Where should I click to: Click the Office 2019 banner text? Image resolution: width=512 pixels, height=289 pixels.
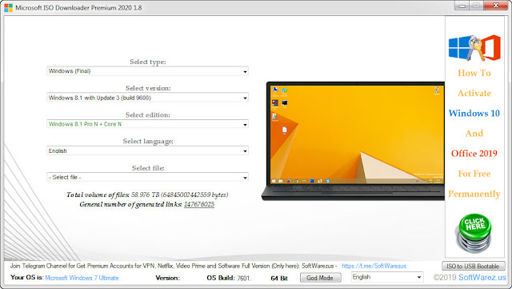pyautogui.click(x=474, y=154)
